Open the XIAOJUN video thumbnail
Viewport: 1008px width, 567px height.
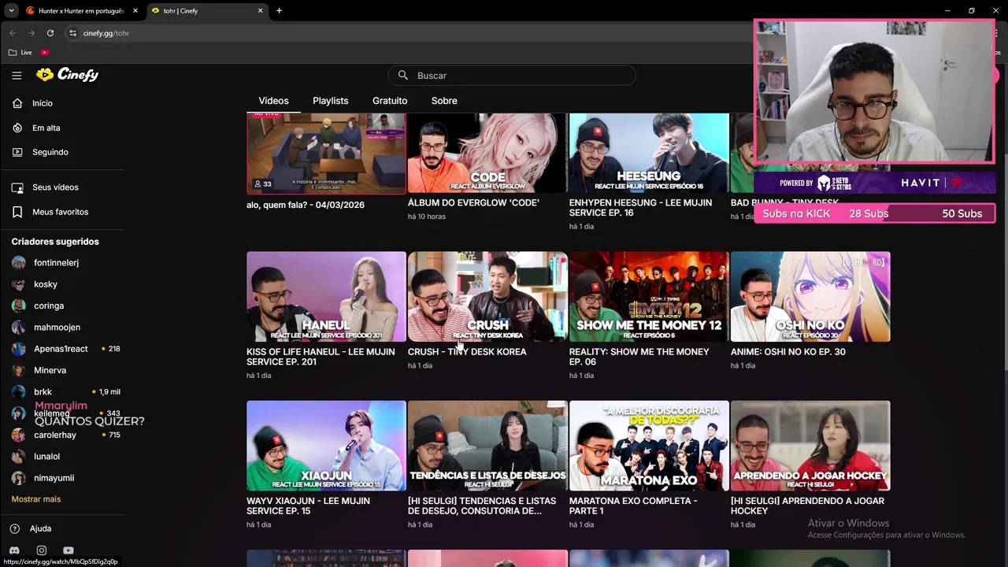click(x=326, y=446)
